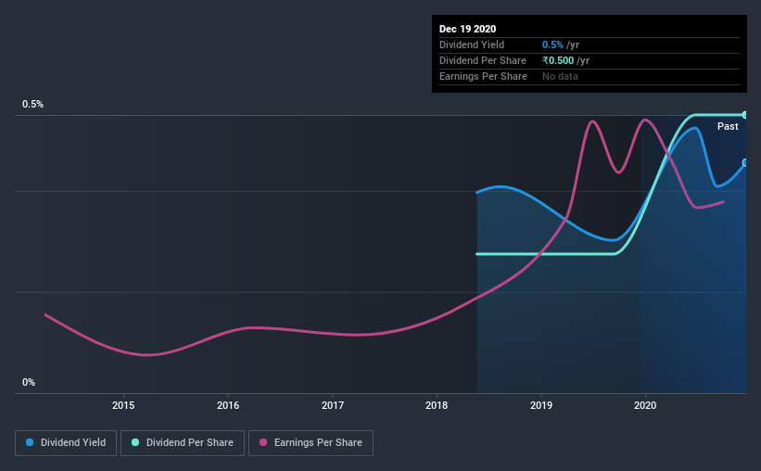Toggle the Dividend Yield legend button

click(66, 443)
